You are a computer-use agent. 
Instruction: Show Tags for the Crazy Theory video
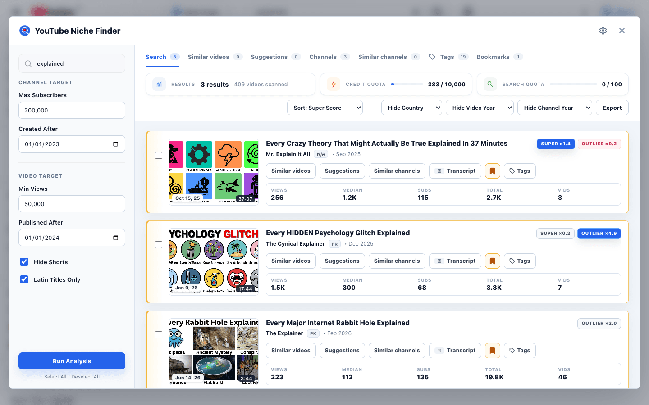(520, 171)
